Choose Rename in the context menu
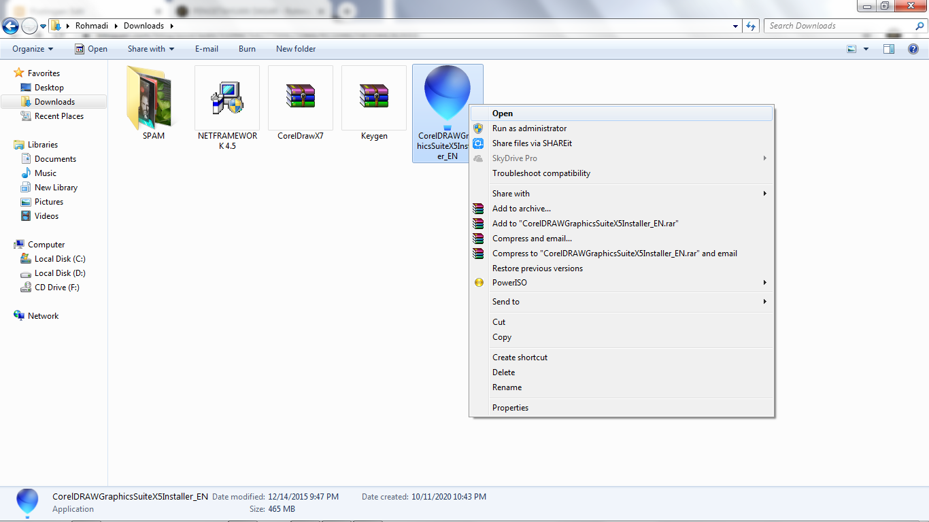The height and width of the screenshot is (522, 929). 622,387
